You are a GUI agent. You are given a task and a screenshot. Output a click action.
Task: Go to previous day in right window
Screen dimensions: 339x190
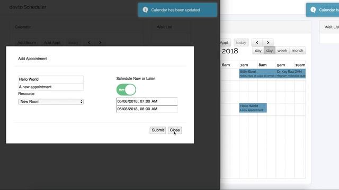(x=257, y=42)
